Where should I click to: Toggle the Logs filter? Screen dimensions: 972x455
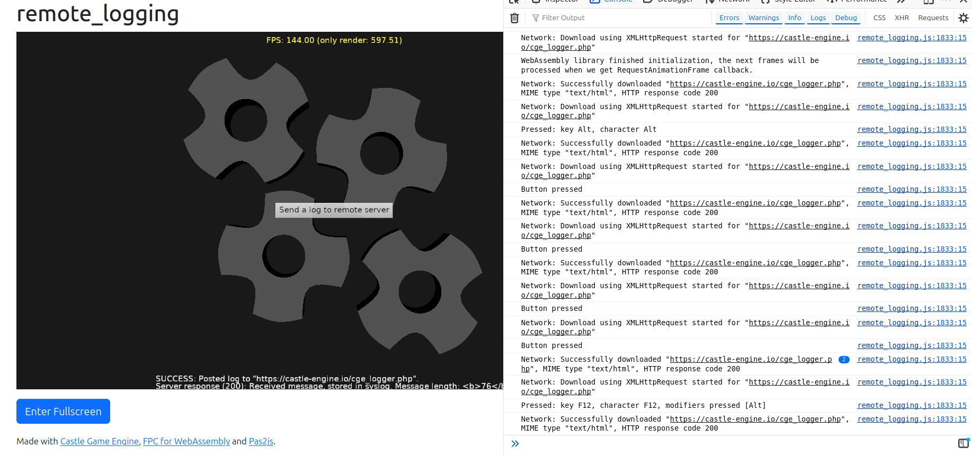(x=818, y=18)
